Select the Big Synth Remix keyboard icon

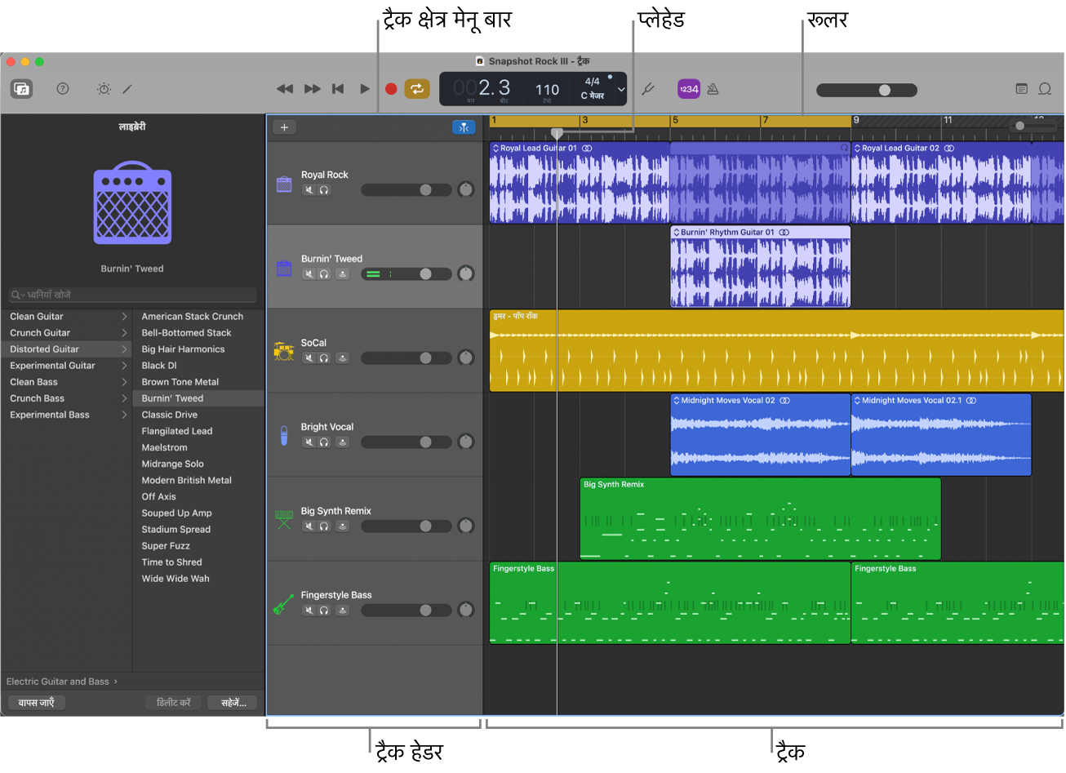pyautogui.click(x=284, y=519)
